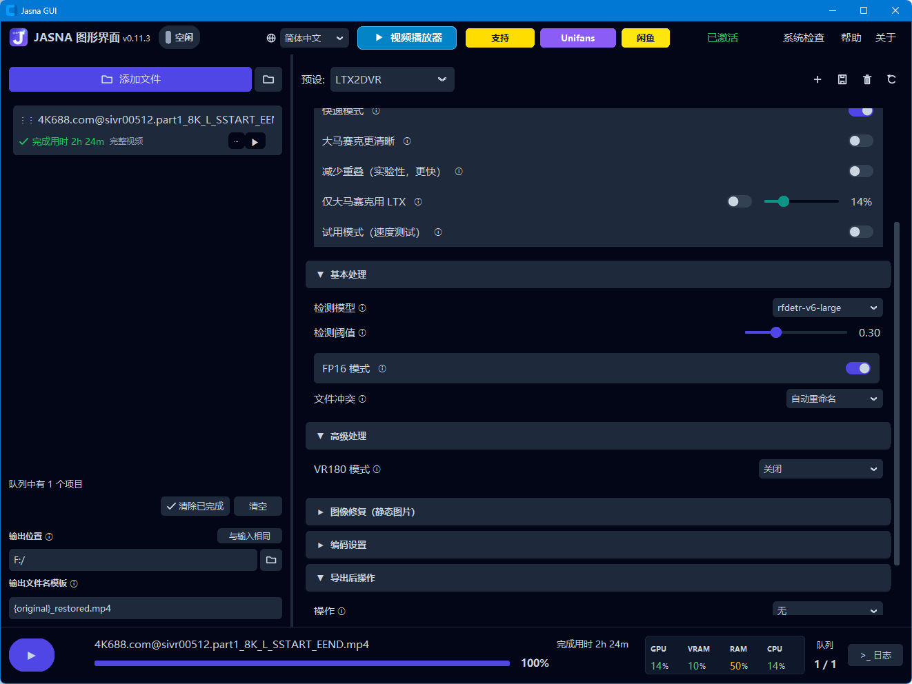Expand the 图像修复 section

(598, 512)
